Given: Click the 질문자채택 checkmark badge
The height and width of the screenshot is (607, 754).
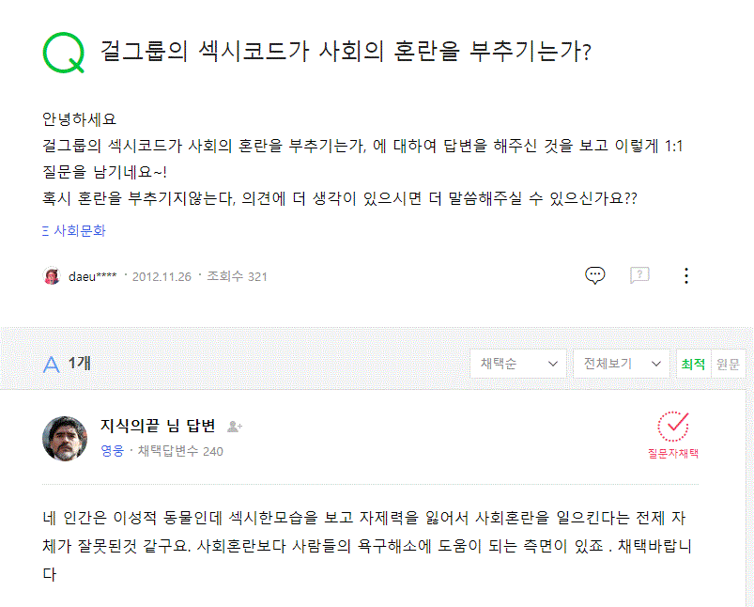Looking at the screenshot, I should coord(673,427).
